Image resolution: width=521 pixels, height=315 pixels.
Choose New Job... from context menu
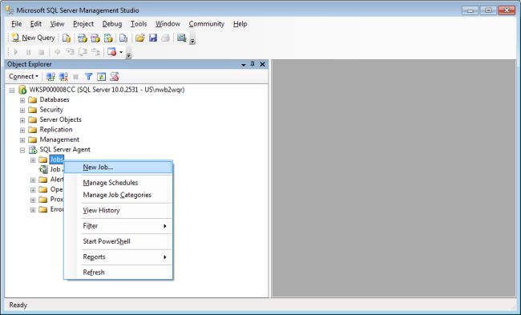119,168
